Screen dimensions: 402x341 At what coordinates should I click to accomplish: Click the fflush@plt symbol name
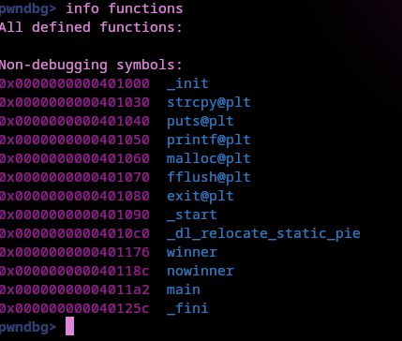209,177
